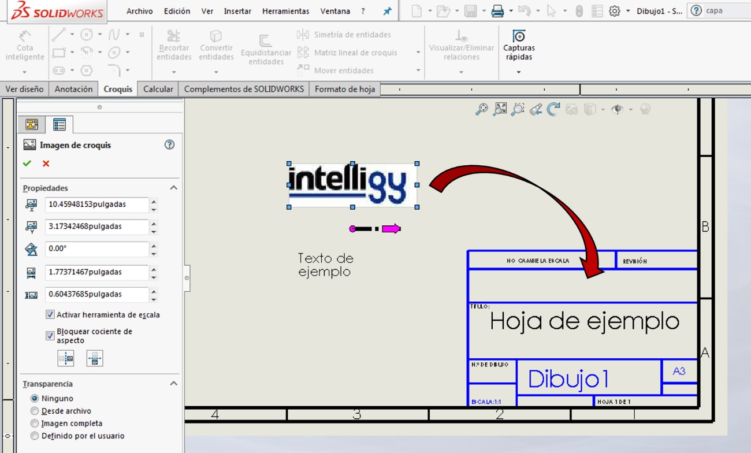Collapse Propiedades section
This screenshot has width=751, height=453.
click(173, 188)
